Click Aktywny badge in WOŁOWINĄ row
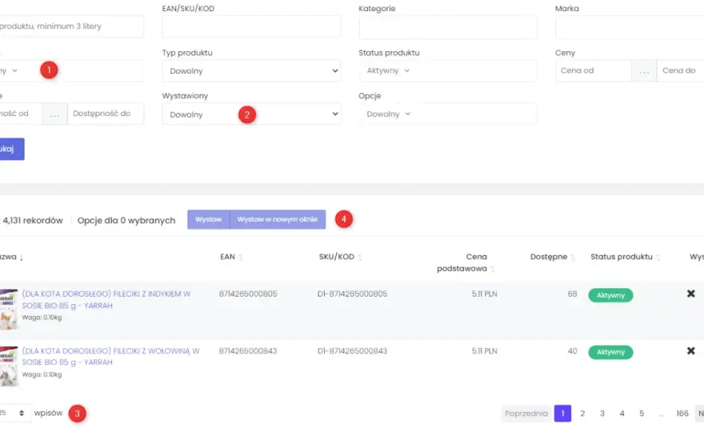 click(x=610, y=353)
